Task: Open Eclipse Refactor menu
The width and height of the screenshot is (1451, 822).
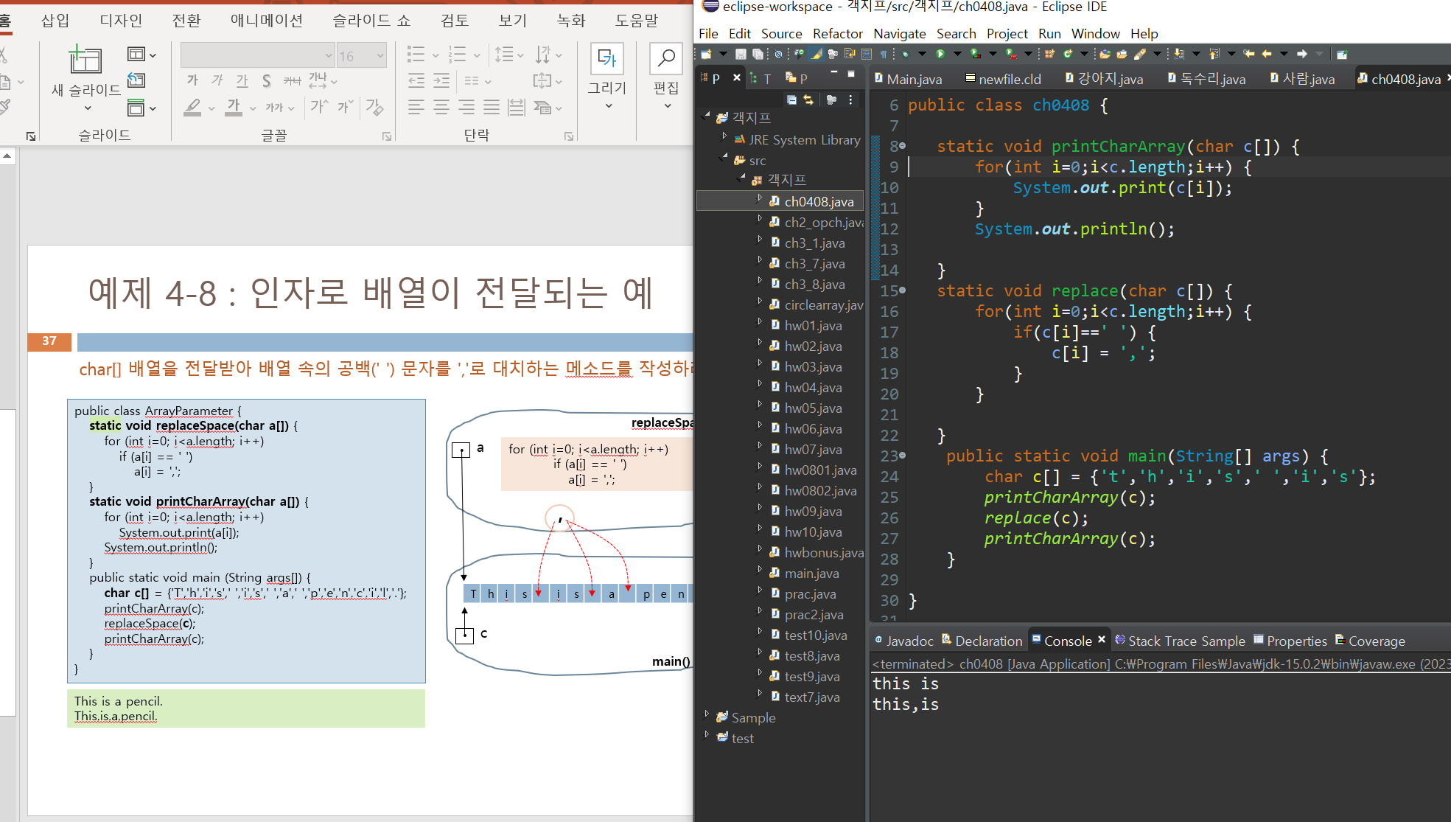Action: (x=837, y=33)
